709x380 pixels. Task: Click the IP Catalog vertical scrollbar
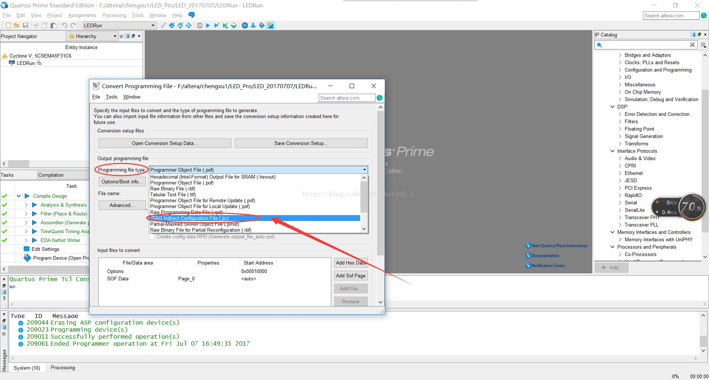pos(705,156)
